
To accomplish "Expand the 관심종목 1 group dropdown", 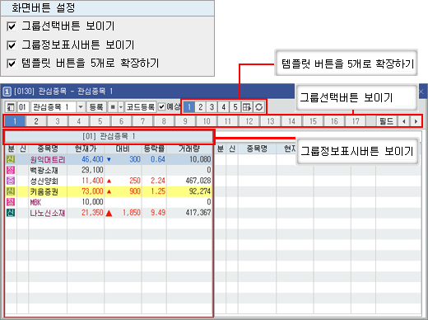I will pos(81,107).
